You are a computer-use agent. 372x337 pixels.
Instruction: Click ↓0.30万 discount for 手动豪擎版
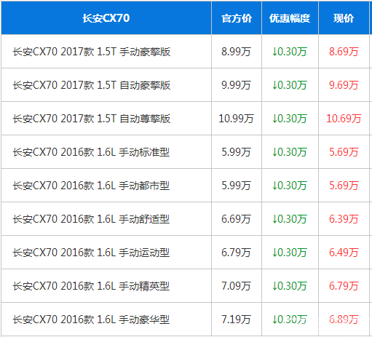click(290, 52)
